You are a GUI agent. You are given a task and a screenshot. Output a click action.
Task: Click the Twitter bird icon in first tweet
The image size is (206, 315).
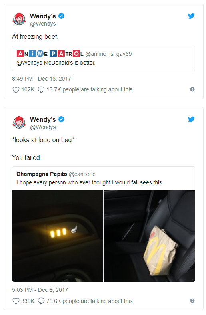191,16
